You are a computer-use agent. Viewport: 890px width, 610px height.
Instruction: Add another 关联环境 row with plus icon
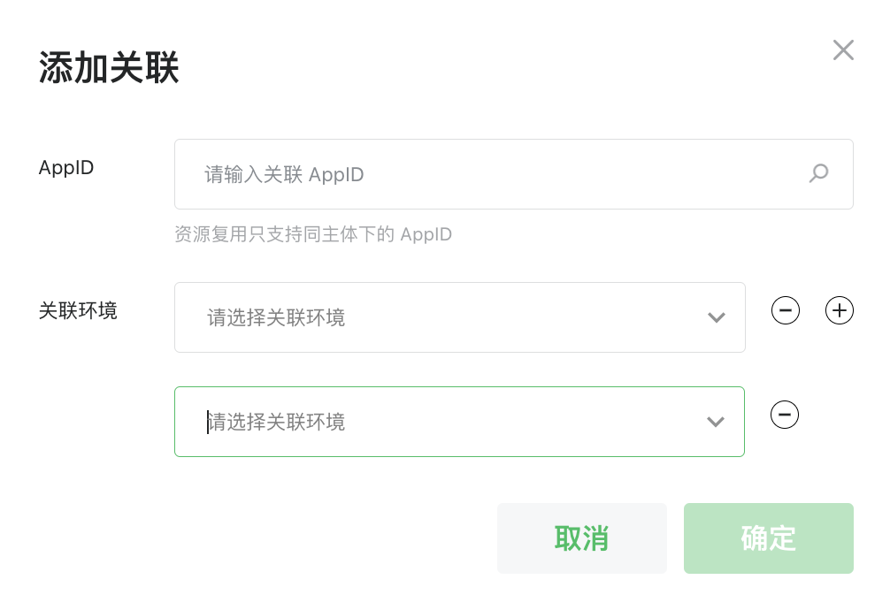839,310
